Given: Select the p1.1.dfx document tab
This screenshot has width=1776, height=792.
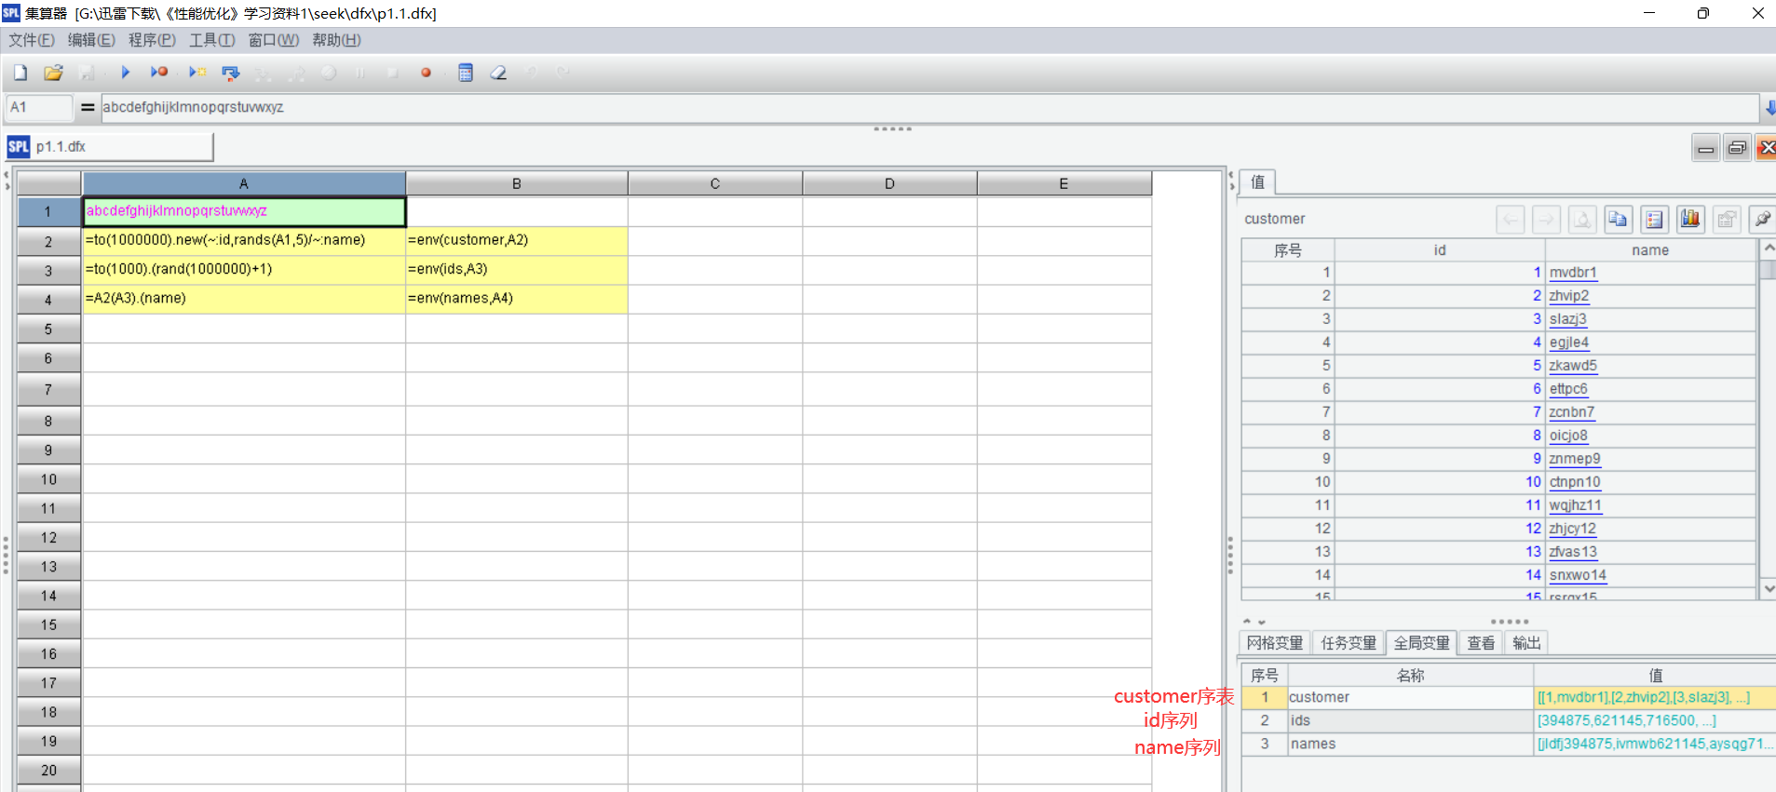Looking at the screenshot, I should point(110,147).
